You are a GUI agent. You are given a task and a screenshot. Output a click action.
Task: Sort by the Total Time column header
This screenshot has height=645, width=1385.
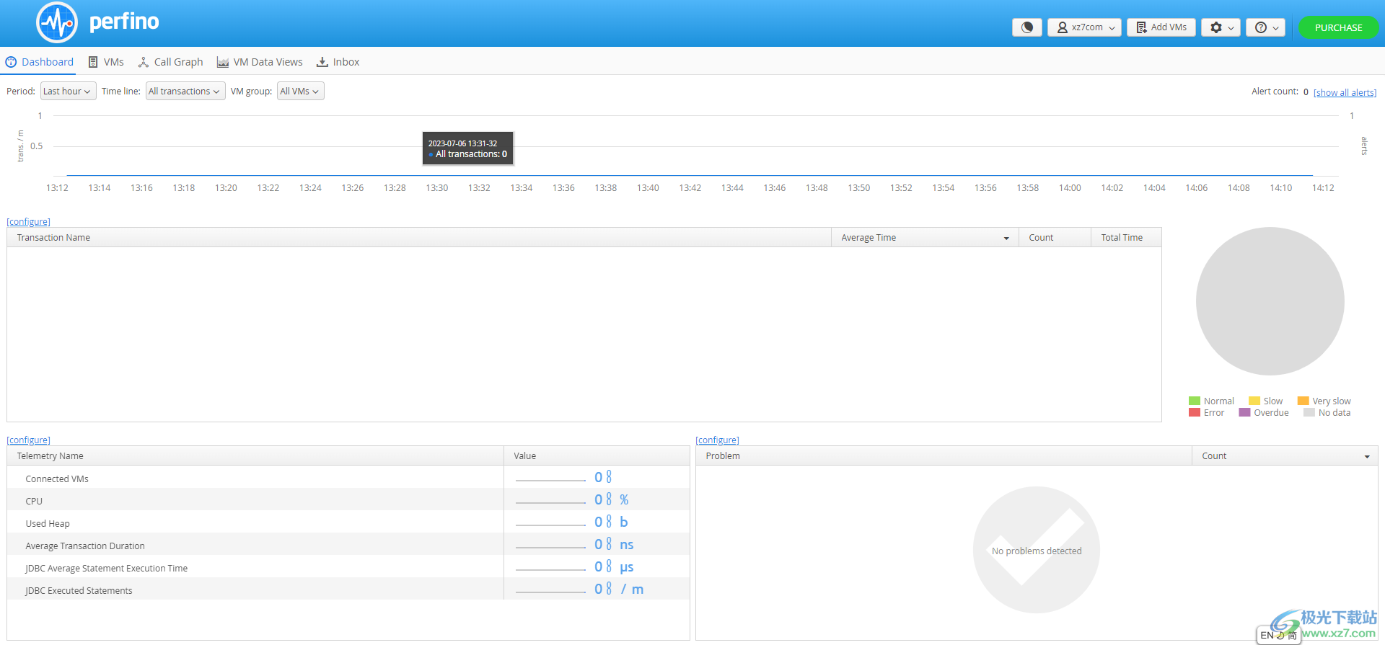pos(1126,237)
